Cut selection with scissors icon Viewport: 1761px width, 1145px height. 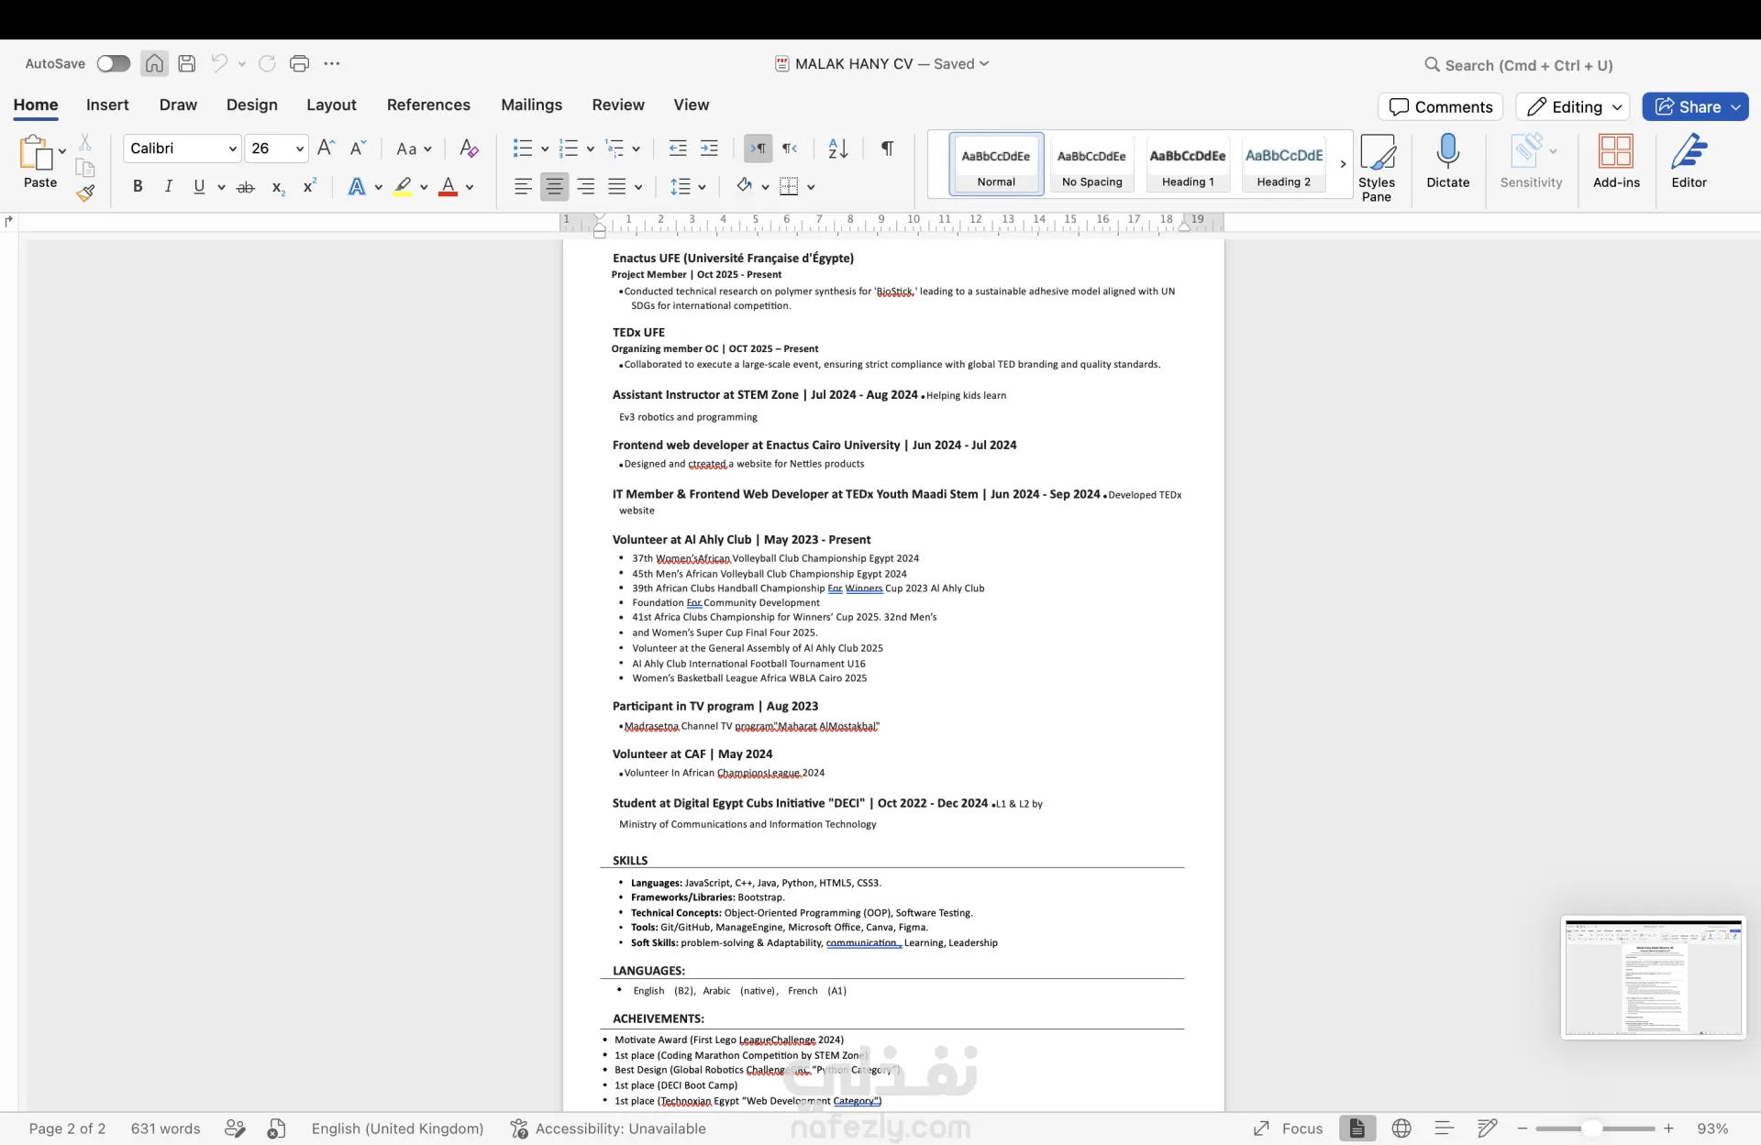tap(85, 141)
